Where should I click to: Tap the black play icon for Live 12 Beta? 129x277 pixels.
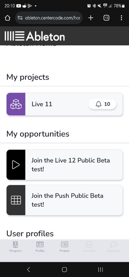point(16,165)
